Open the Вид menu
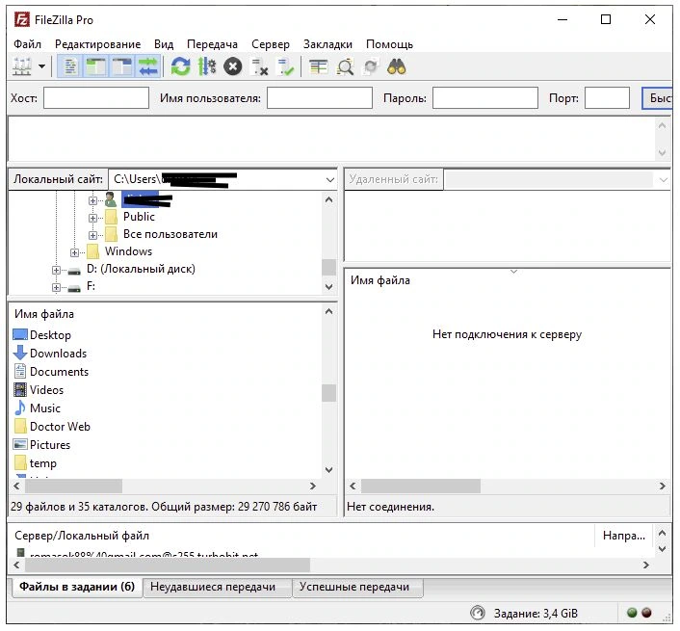The image size is (680, 631). tap(164, 44)
